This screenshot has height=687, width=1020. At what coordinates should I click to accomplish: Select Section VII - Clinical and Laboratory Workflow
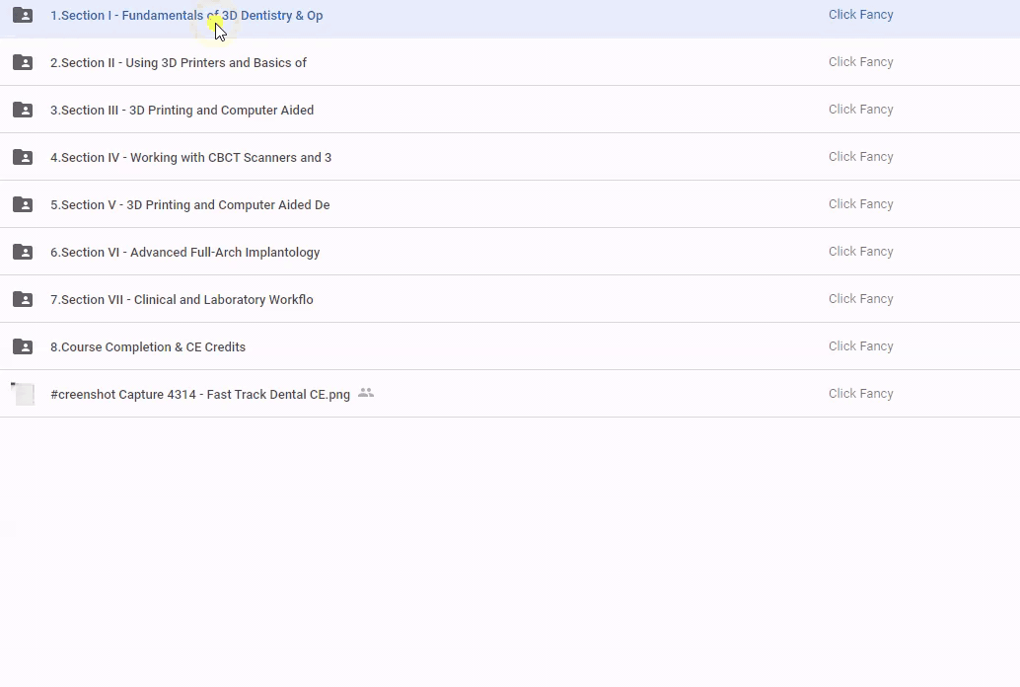(182, 300)
